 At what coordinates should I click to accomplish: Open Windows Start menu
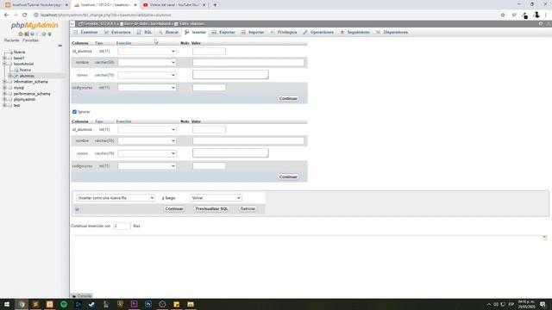pyautogui.click(x=7, y=304)
